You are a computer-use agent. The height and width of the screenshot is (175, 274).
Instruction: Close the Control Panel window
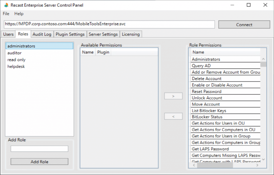coord(265,5)
